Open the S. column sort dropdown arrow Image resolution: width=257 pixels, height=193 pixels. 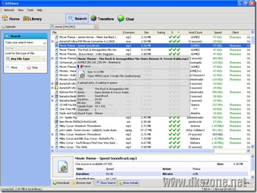178,32
